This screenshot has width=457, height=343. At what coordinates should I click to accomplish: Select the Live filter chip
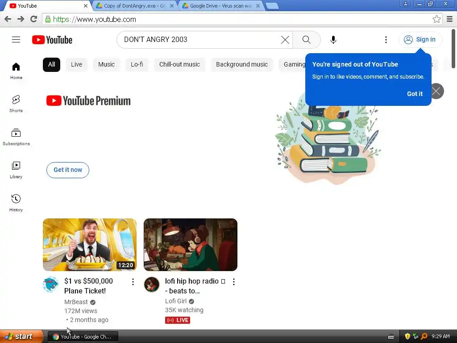[77, 64]
